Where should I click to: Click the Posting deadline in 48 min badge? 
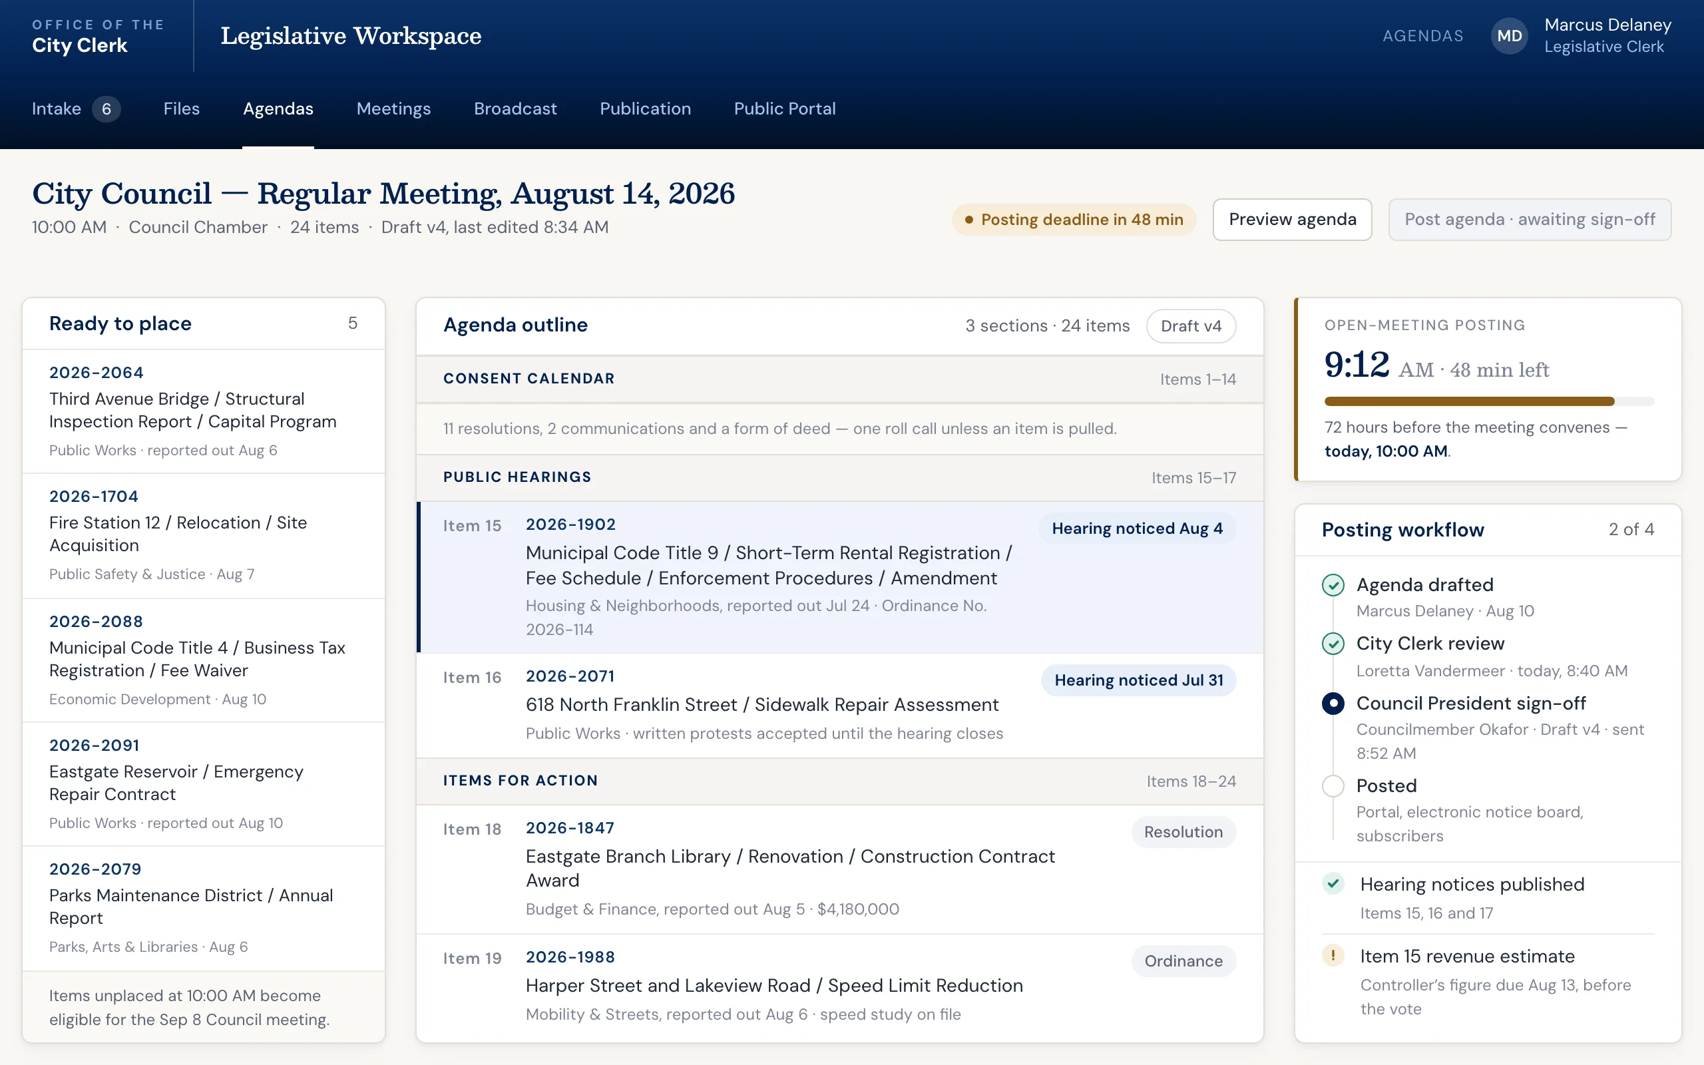point(1074,220)
